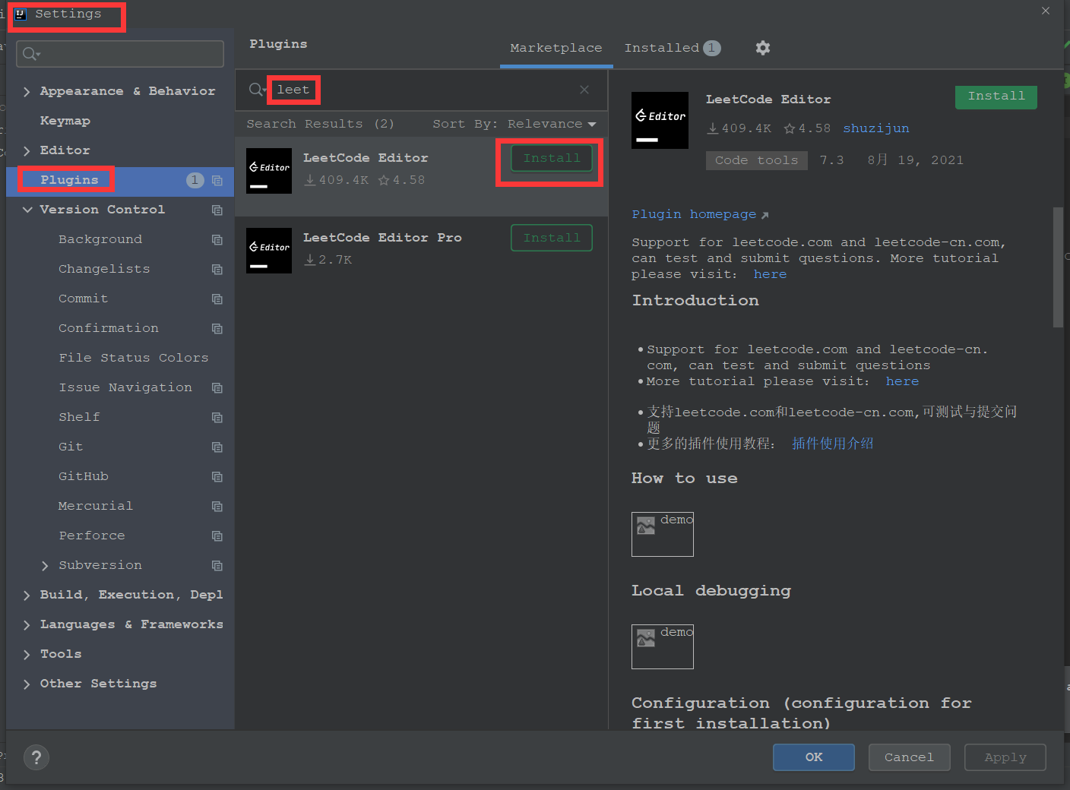Click the large LeetCode Editor logo in details
Screen dimensions: 1070x790
click(x=660, y=120)
